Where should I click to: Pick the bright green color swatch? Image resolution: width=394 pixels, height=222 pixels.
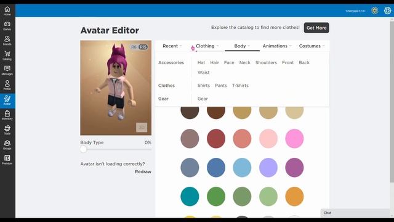216,197
